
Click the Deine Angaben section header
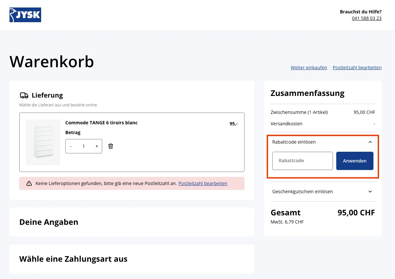click(x=49, y=222)
